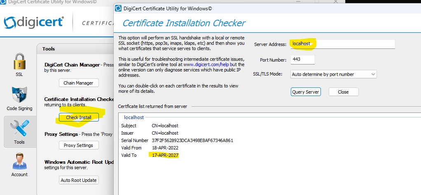Select Valid From date 18-APR-2022
This screenshot has width=421, height=195.
point(165,148)
